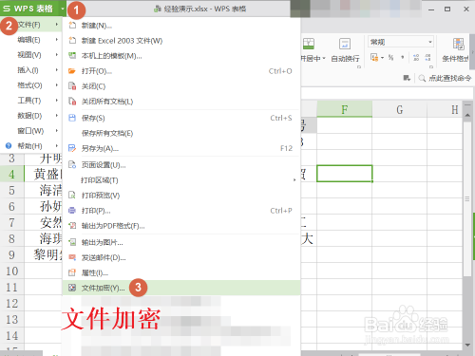The width and height of the screenshot is (475, 356).
Task: Click the blue help icon beside 帮助(H)
Action: coord(9,146)
